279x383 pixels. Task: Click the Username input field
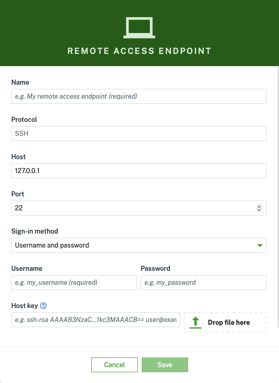tap(74, 282)
